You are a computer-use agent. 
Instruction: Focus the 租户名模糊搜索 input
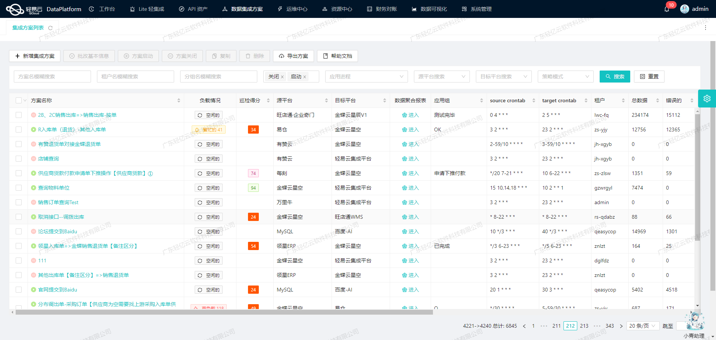tap(135, 77)
